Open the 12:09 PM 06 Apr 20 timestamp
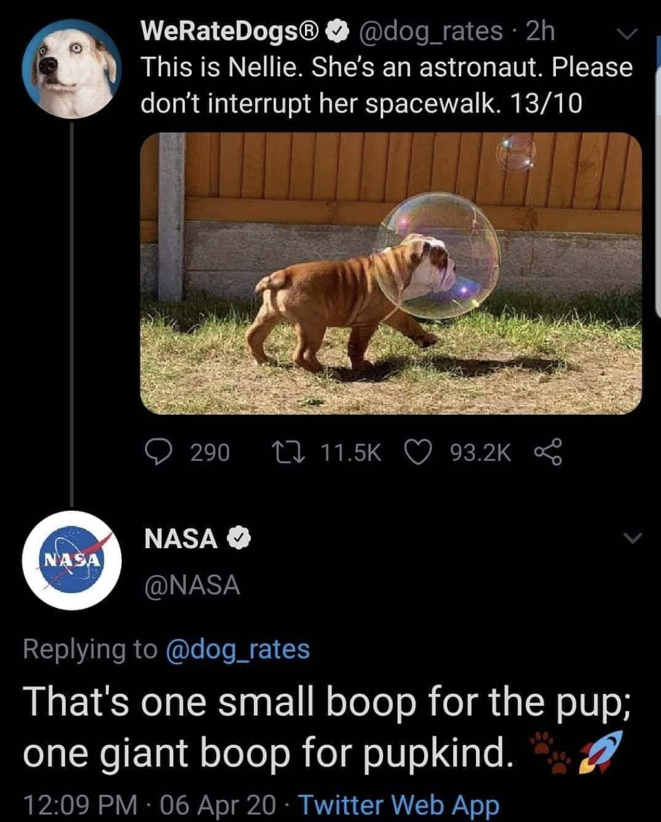This screenshot has width=661, height=822. (x=150, y=804)
